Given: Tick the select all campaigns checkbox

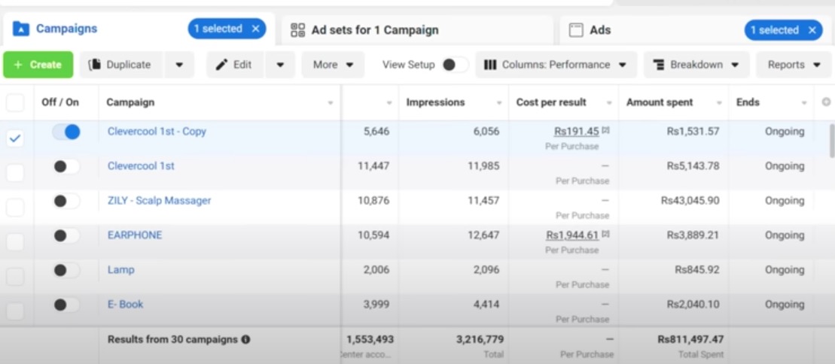Looking at the screenshot, I should 15,102.
